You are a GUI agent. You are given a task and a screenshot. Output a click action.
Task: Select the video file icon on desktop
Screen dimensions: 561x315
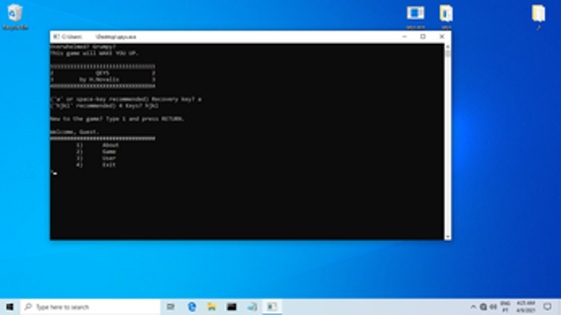tap(415, 14)
